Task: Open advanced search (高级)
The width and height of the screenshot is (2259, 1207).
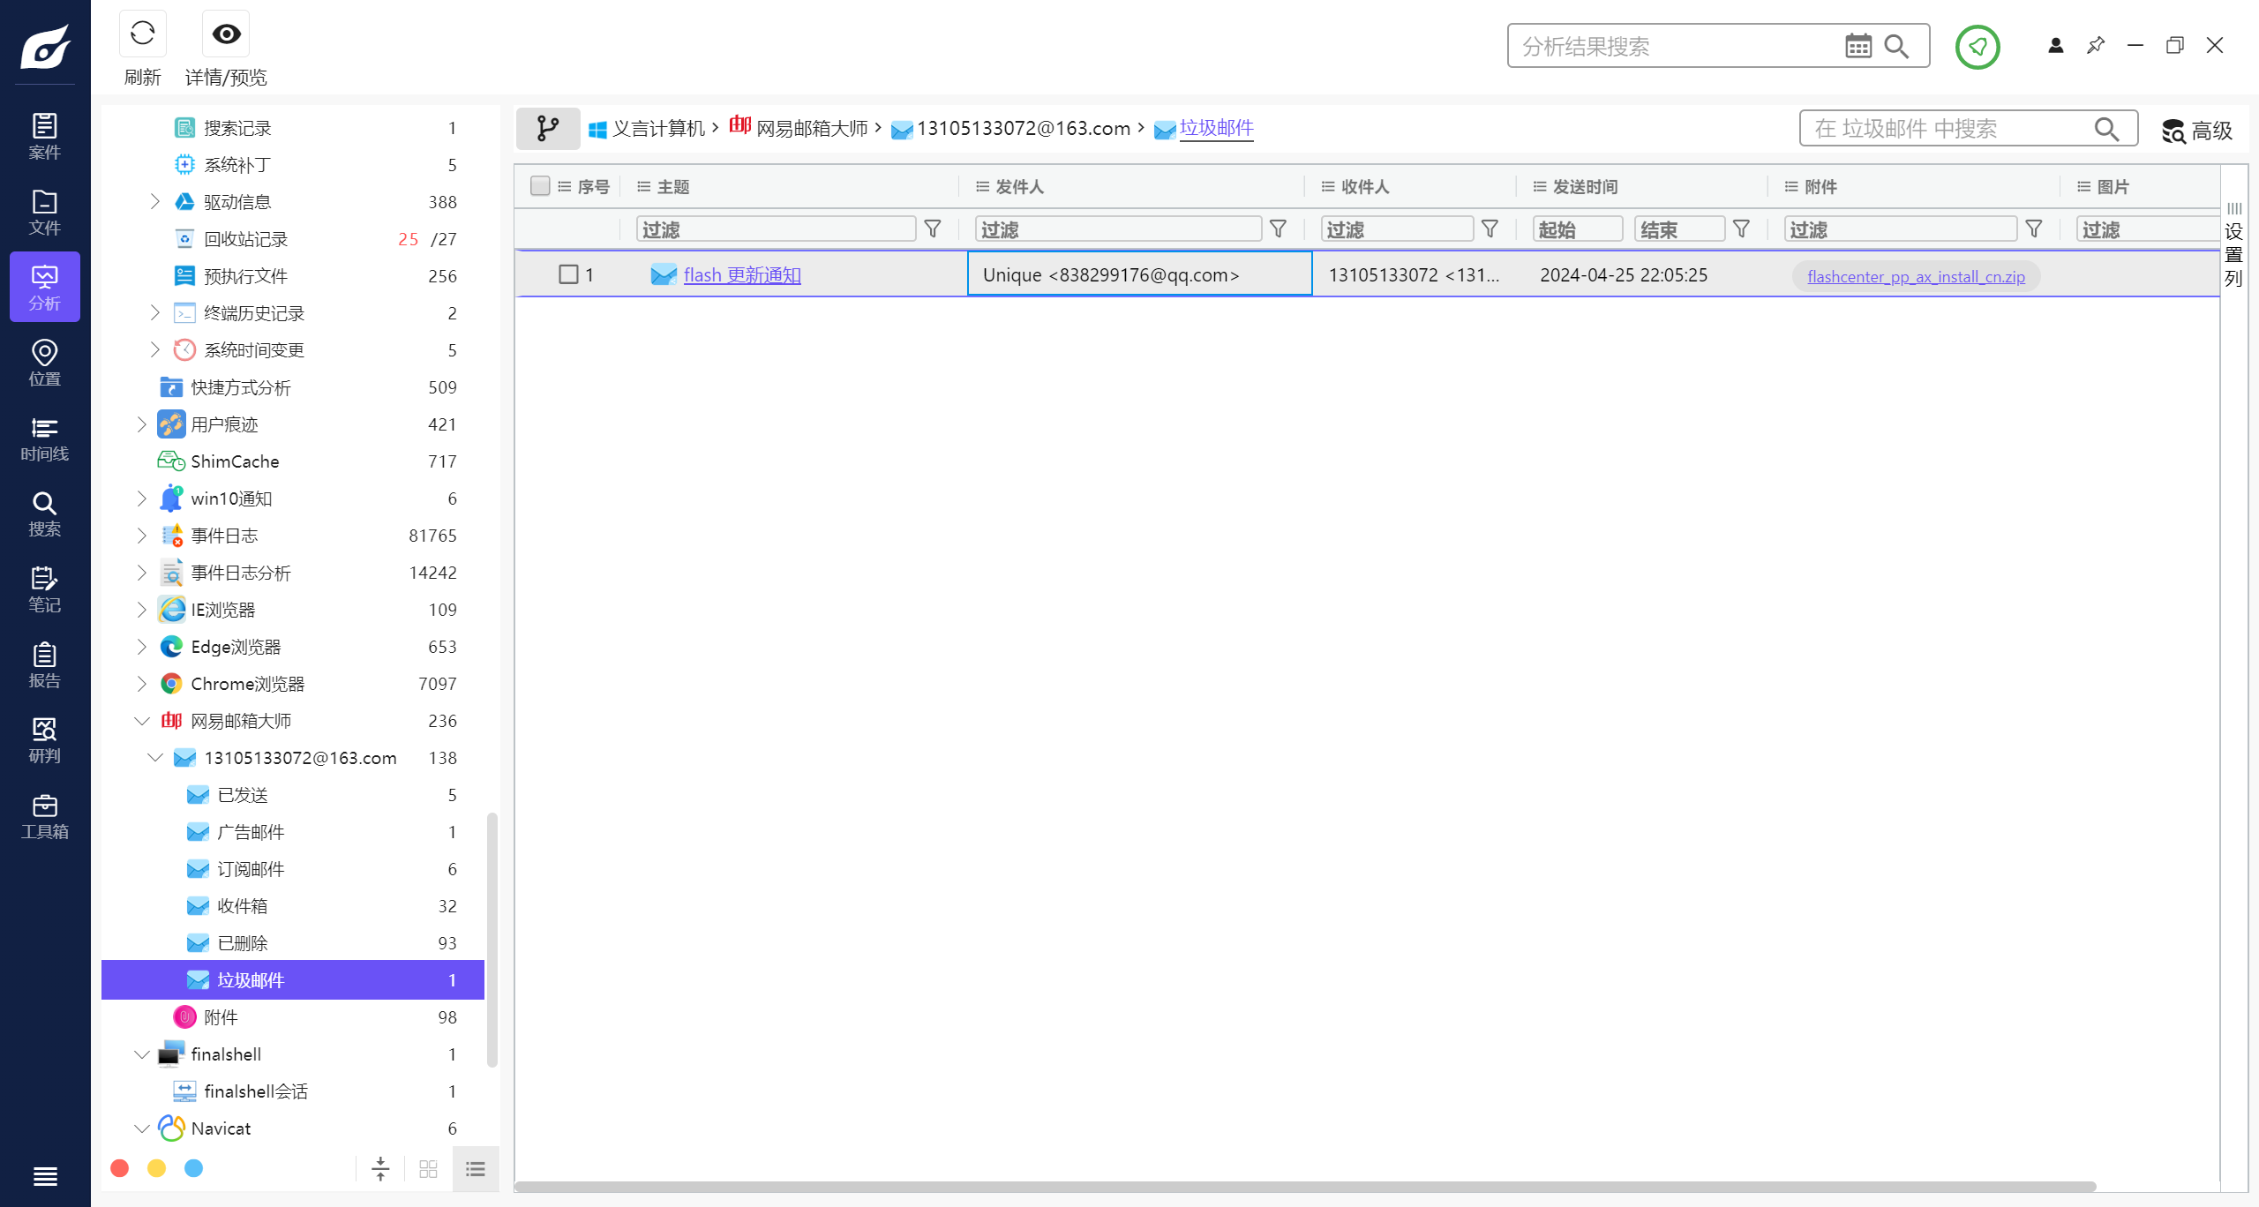Action: tap(2196, 131)
